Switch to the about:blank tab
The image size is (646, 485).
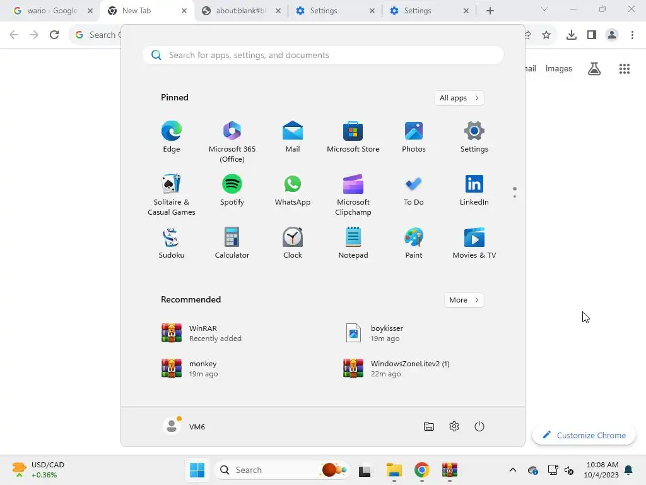[235, 11]
